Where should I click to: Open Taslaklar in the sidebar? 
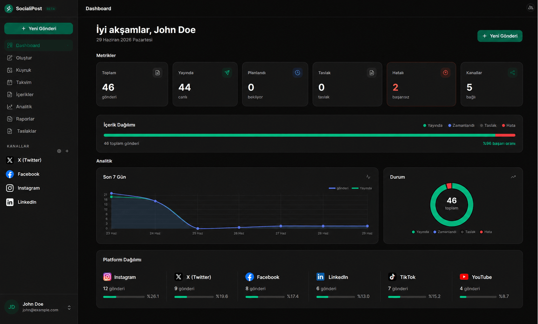pos(39,131)
